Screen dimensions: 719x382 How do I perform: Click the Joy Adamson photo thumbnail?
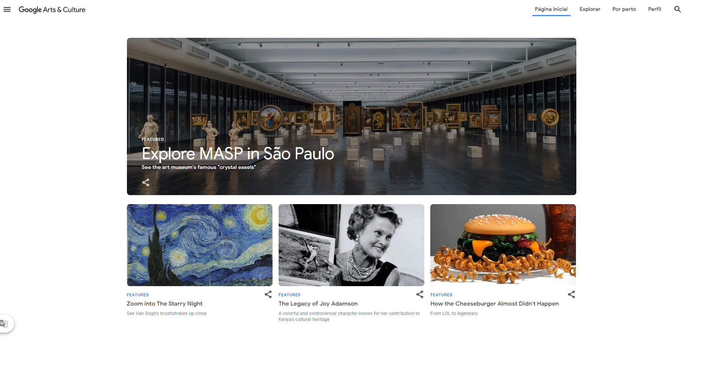pos(351,245)
